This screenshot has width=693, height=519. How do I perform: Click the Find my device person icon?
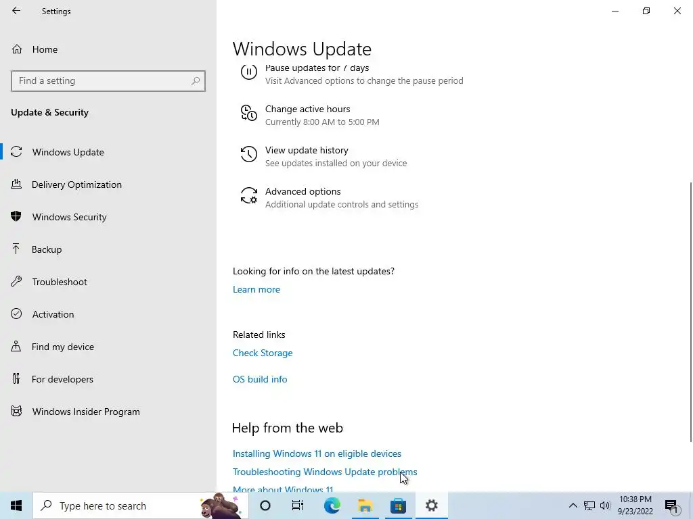point(16,346)
